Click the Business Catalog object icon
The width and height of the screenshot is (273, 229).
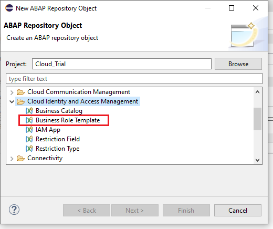click(x=29, y=111)
